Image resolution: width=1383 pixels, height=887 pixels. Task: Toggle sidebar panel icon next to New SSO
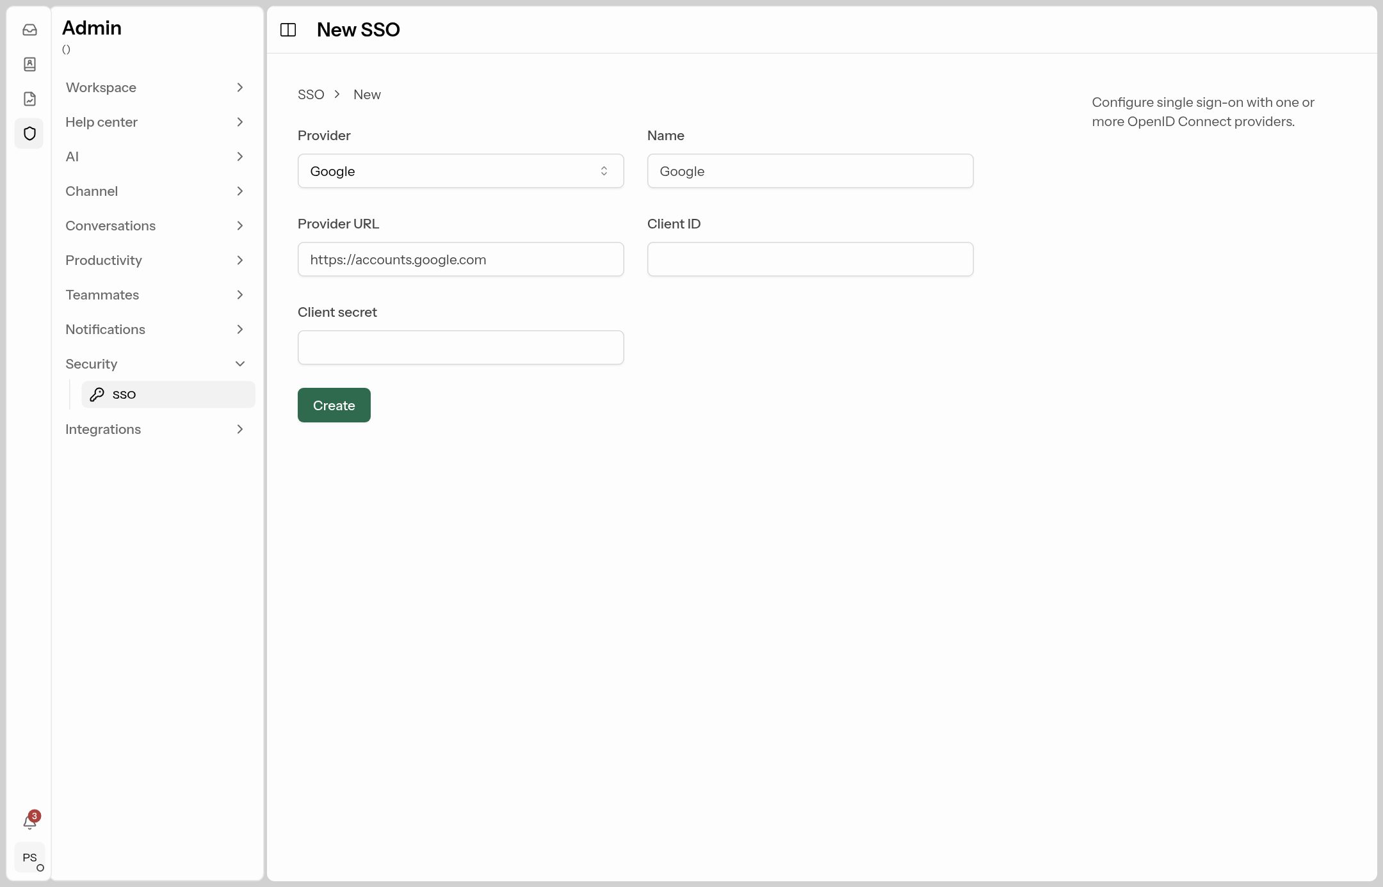(x=288, y=29)
